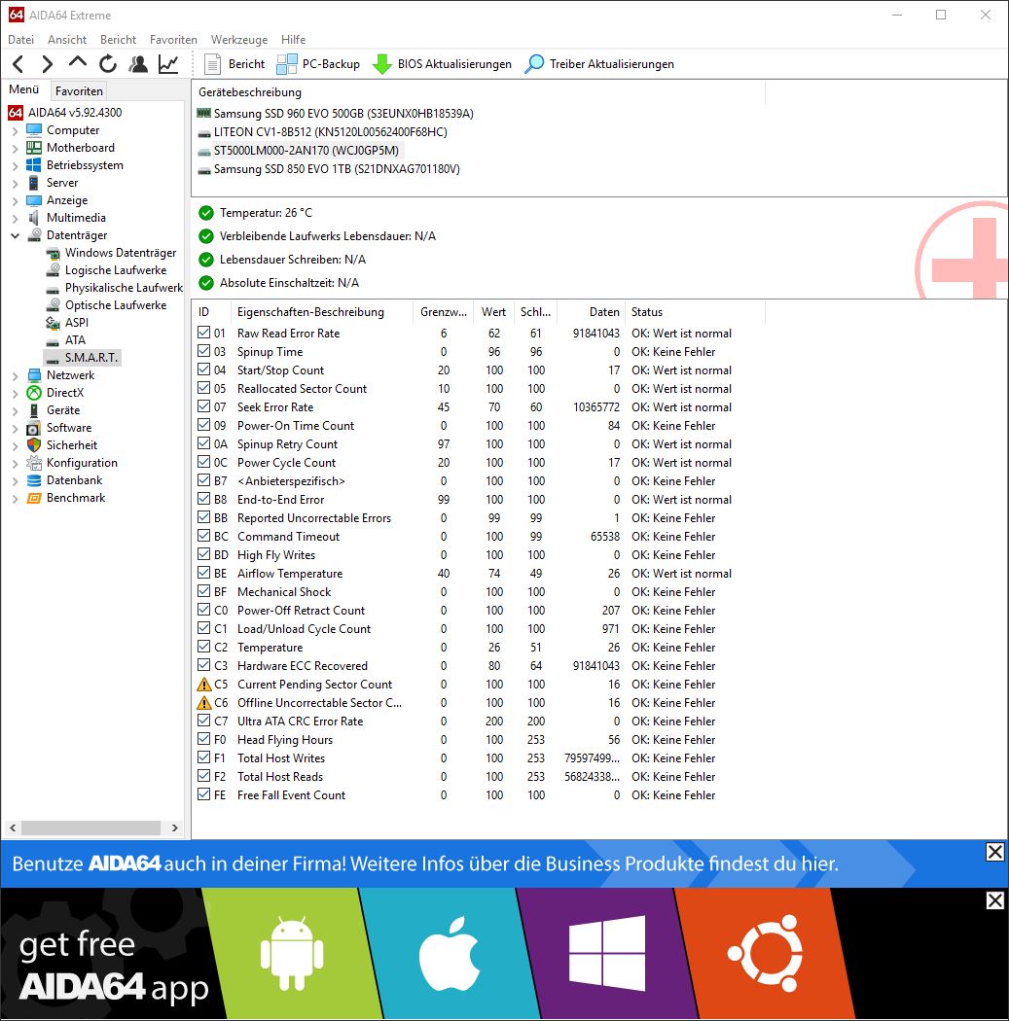Expand the Konfiguration tree node
This screenshot has width=1009, height=1021.
15,464
